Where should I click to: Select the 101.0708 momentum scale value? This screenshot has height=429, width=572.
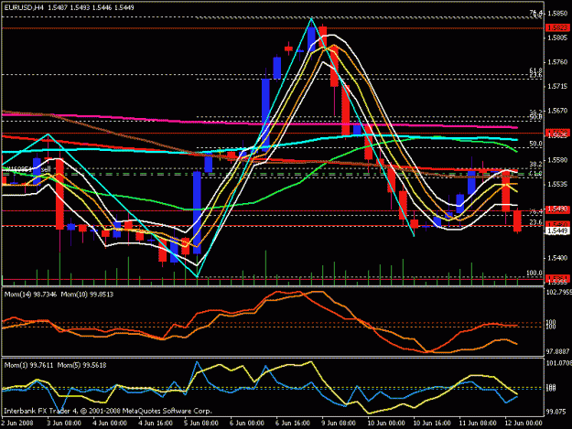click(x=559, y=362)
